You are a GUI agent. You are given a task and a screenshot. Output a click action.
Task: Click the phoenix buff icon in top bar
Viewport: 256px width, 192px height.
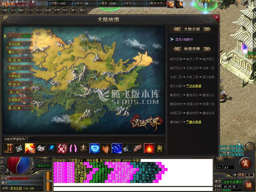click(170, 4)
